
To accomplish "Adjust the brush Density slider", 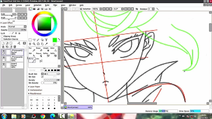I will tap(52, 80).
